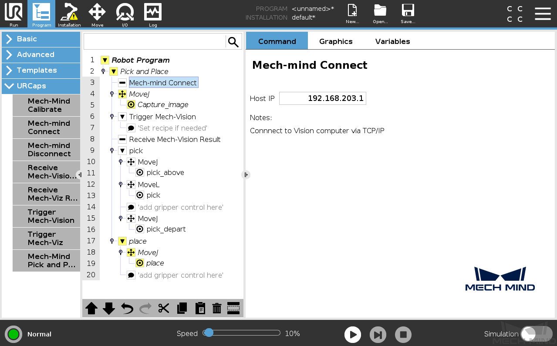Click the delete trash can icon

point(217,308)
